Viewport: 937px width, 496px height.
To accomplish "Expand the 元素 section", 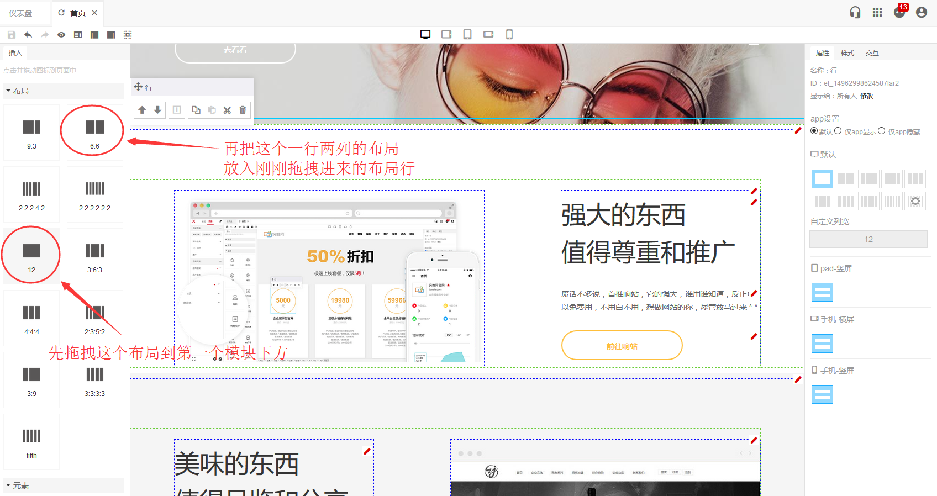I will click(20, 486).
